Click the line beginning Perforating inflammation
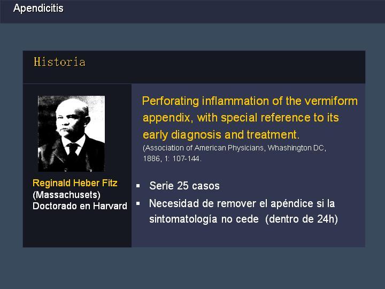 point(250,101)
